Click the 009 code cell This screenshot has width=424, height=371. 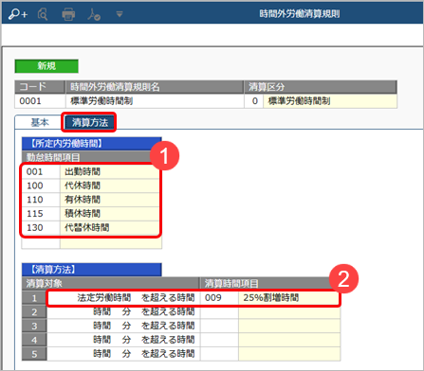point(219,298)
